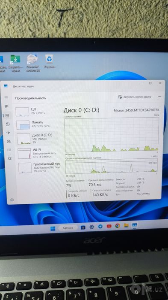
Task: Select Диск 0 (C: D:) performance item
Action: click(37, 139)
